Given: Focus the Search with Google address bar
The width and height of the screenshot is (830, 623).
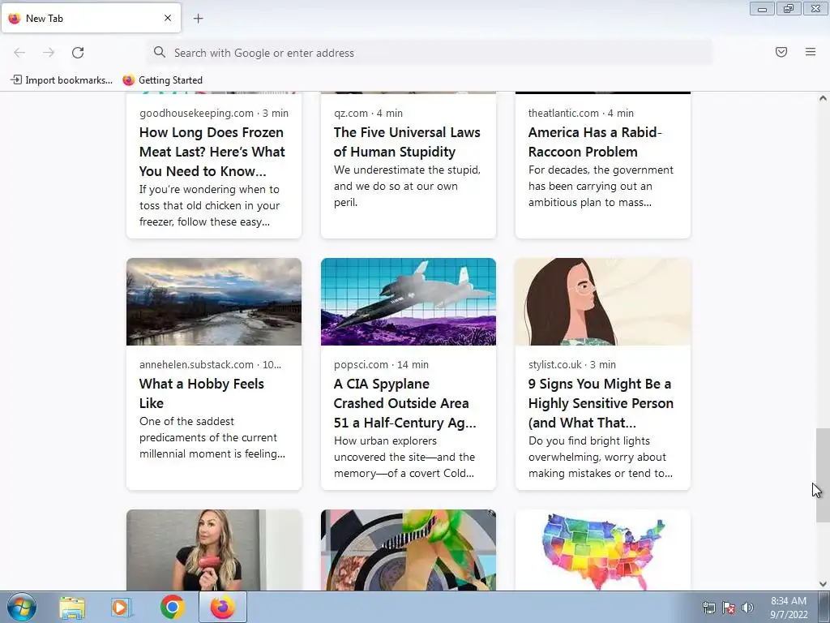Looking at the screenshot, I should (x=430, y=53).
